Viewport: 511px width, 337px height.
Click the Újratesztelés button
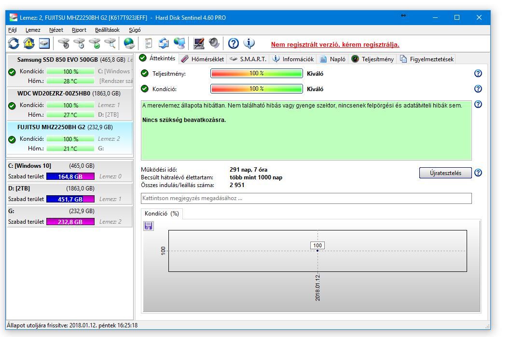tap(445, 173)
